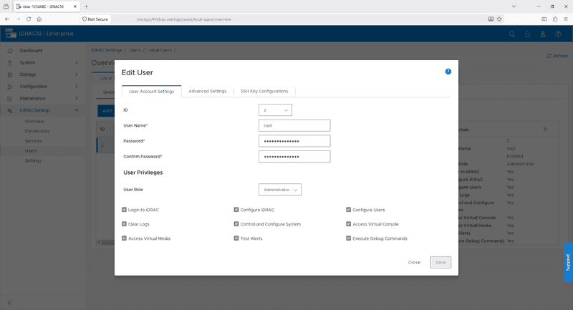Collapse the sidebar with double-arrow icon
This screenshot has height=310, width=573.
[x=10, y=302]
